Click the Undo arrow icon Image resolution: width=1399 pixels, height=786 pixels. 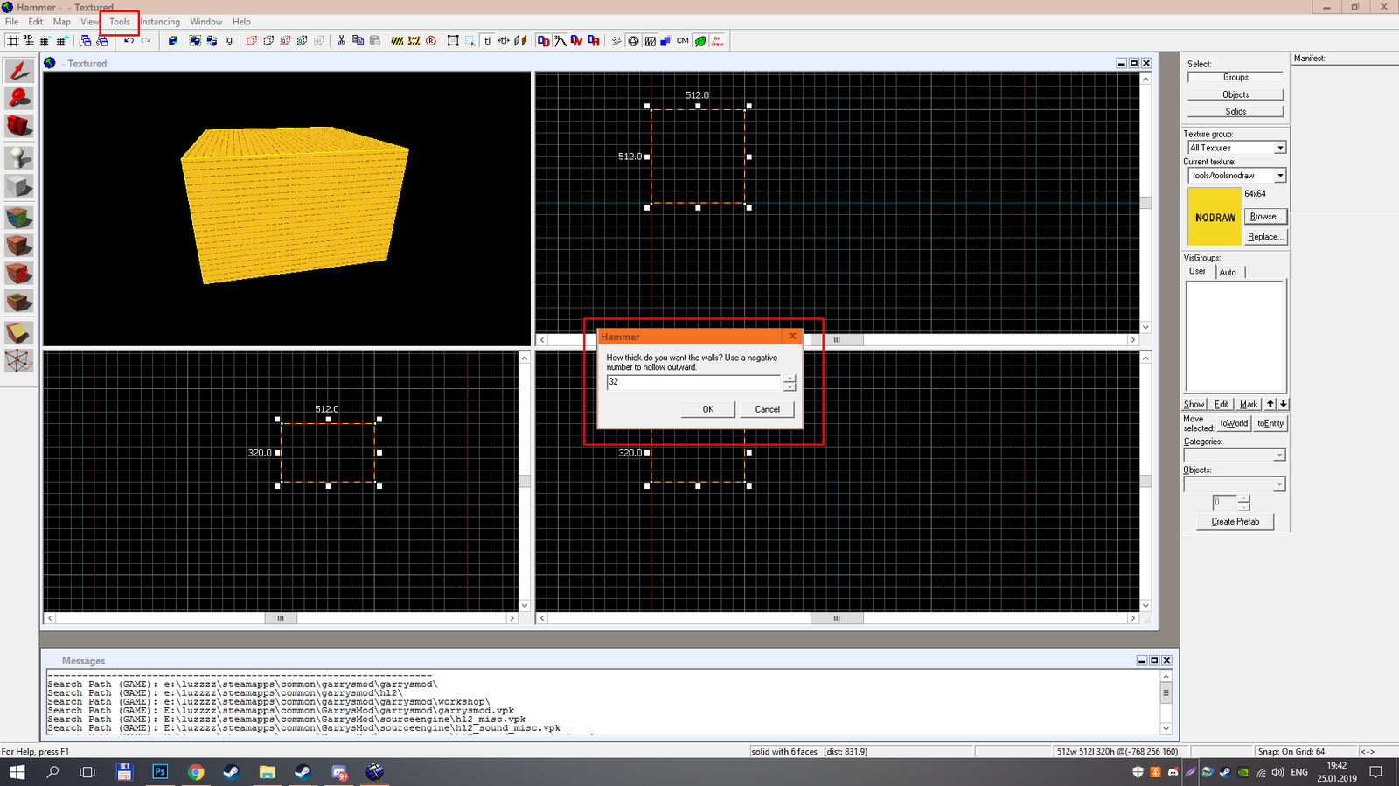pyautogui.click(x=129, y=40)
